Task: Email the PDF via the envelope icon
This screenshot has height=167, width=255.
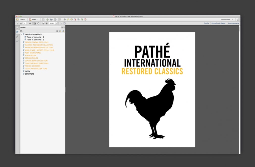Action: [59, 19]
